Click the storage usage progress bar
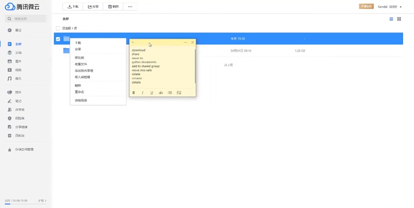414x208 pixels. 26,204
